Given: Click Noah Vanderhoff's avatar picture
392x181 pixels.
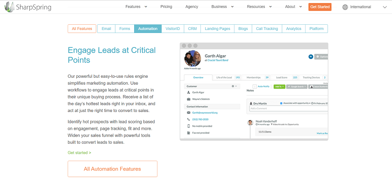Looking at the screenshot, I should coord(250,122).
